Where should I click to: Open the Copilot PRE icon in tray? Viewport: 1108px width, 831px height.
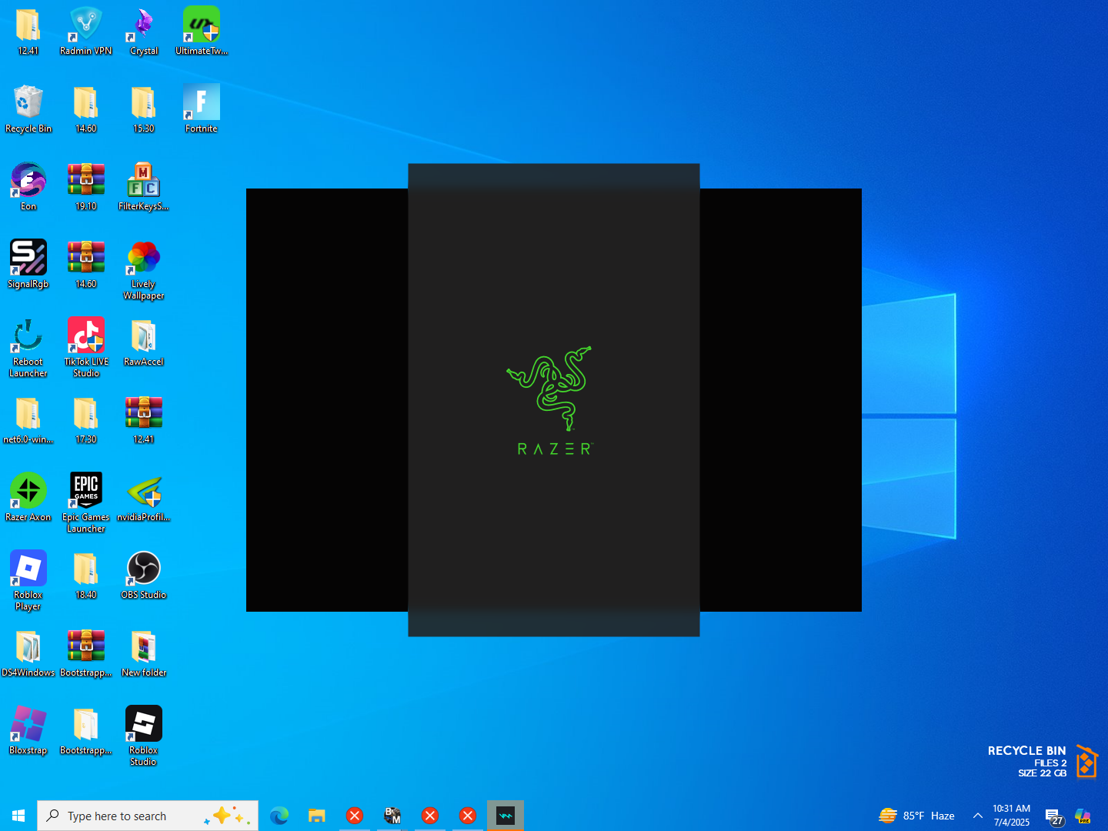[x=1083, y=816]
